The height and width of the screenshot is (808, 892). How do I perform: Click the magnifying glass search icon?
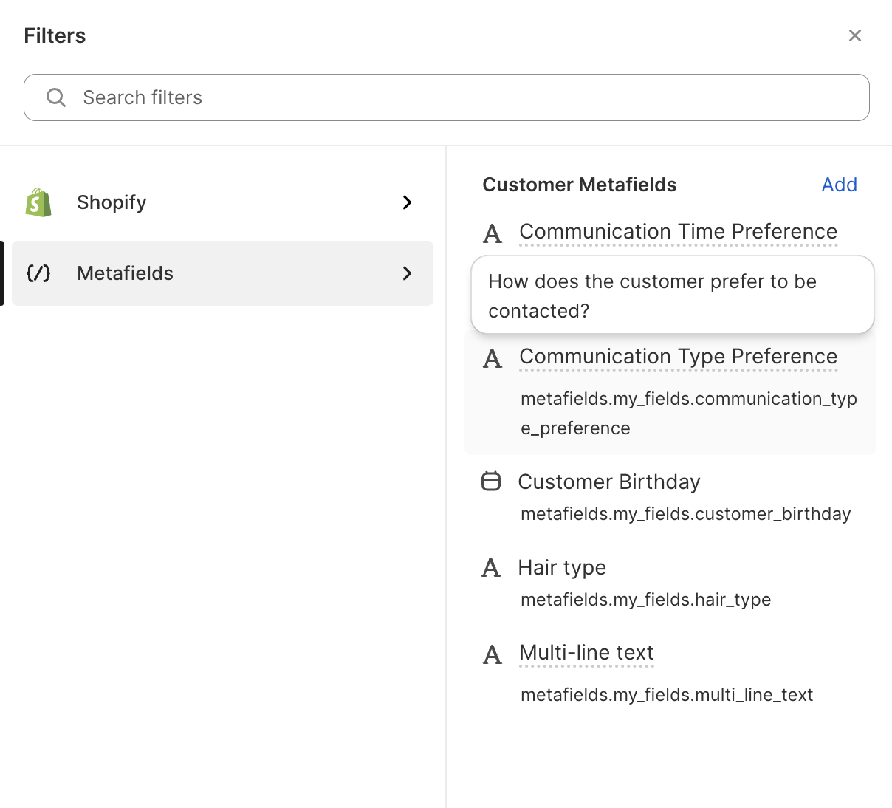[x=56, y=97]
